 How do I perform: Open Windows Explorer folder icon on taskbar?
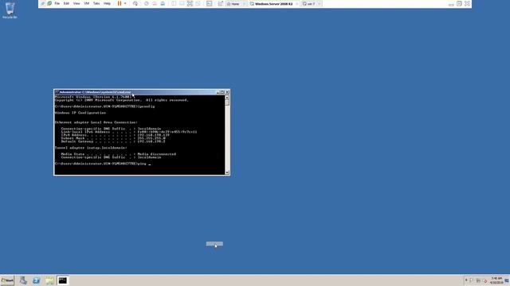coord(49,280)
